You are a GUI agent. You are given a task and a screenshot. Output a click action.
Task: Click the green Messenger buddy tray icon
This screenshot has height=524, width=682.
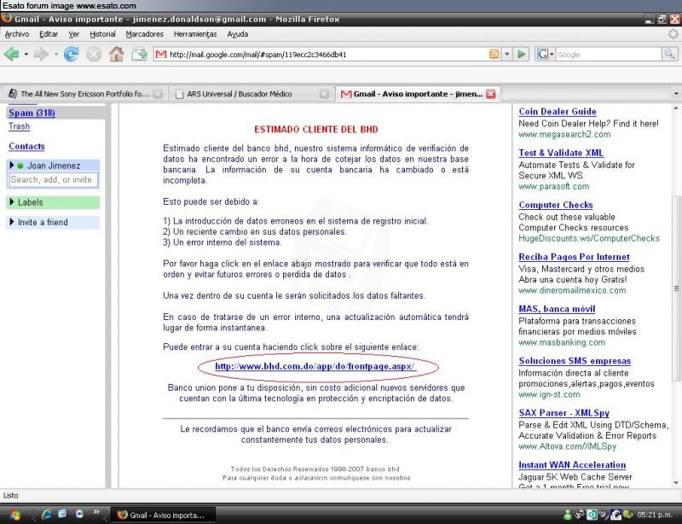coord(567,515)
